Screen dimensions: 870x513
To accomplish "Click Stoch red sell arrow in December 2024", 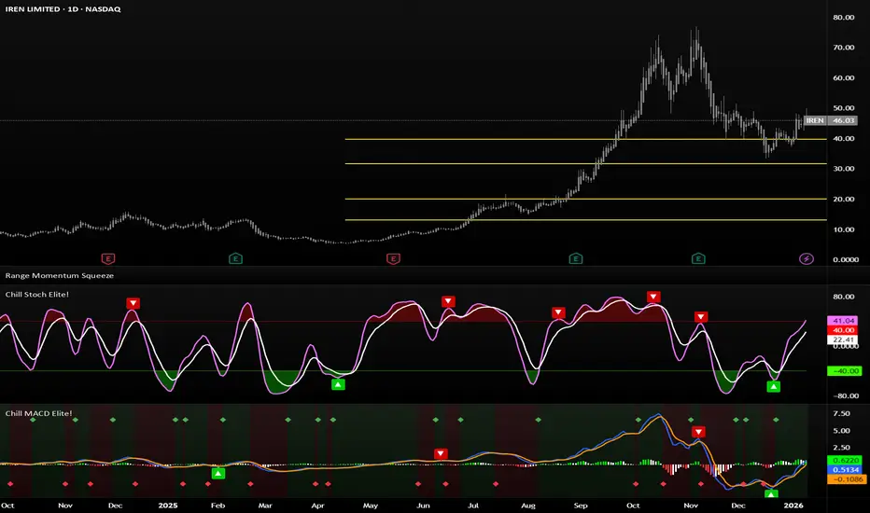I will tap(133, 303).
